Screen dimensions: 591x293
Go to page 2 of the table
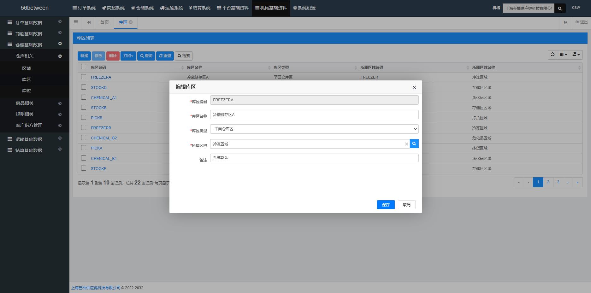click(548, 182)
